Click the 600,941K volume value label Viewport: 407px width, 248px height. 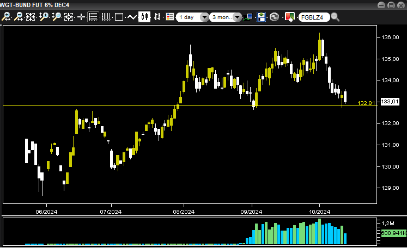[393, 233]
